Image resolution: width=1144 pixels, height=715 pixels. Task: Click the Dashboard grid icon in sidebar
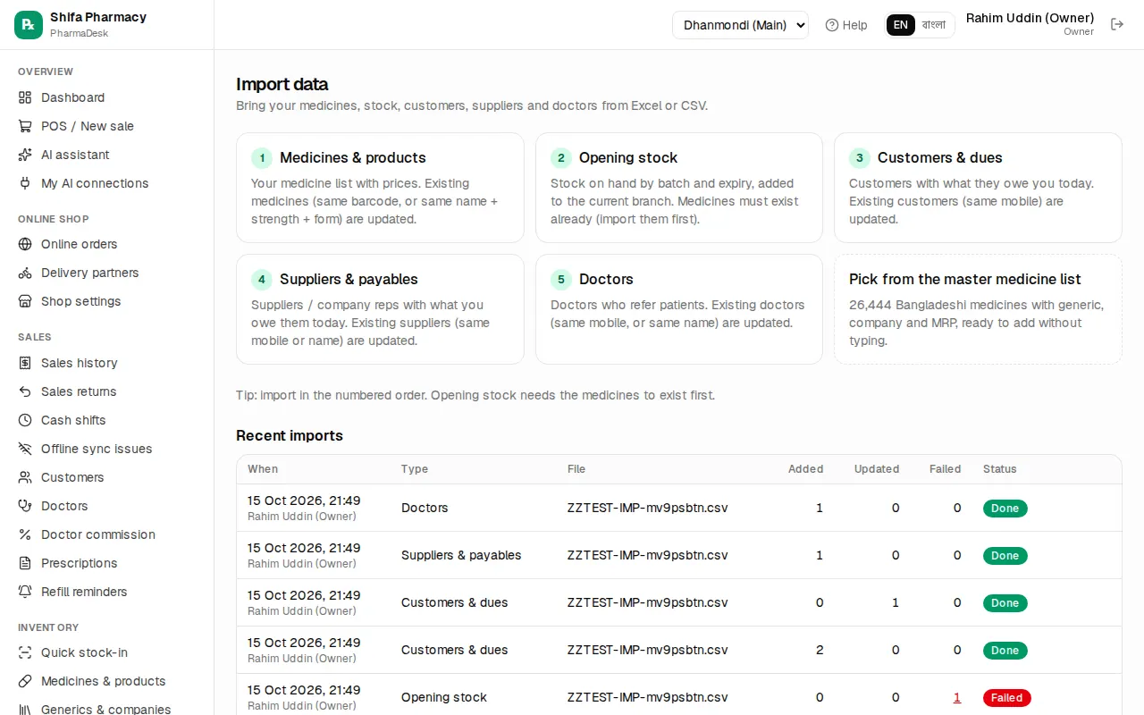[25, 97]
